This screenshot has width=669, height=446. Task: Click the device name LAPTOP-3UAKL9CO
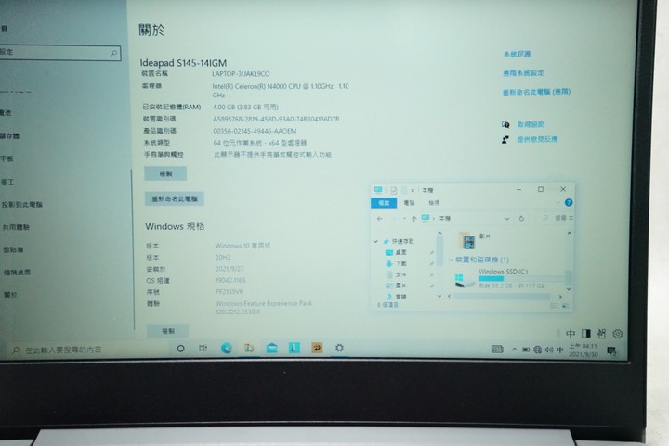pyautogui.click(x=241, y=74)
